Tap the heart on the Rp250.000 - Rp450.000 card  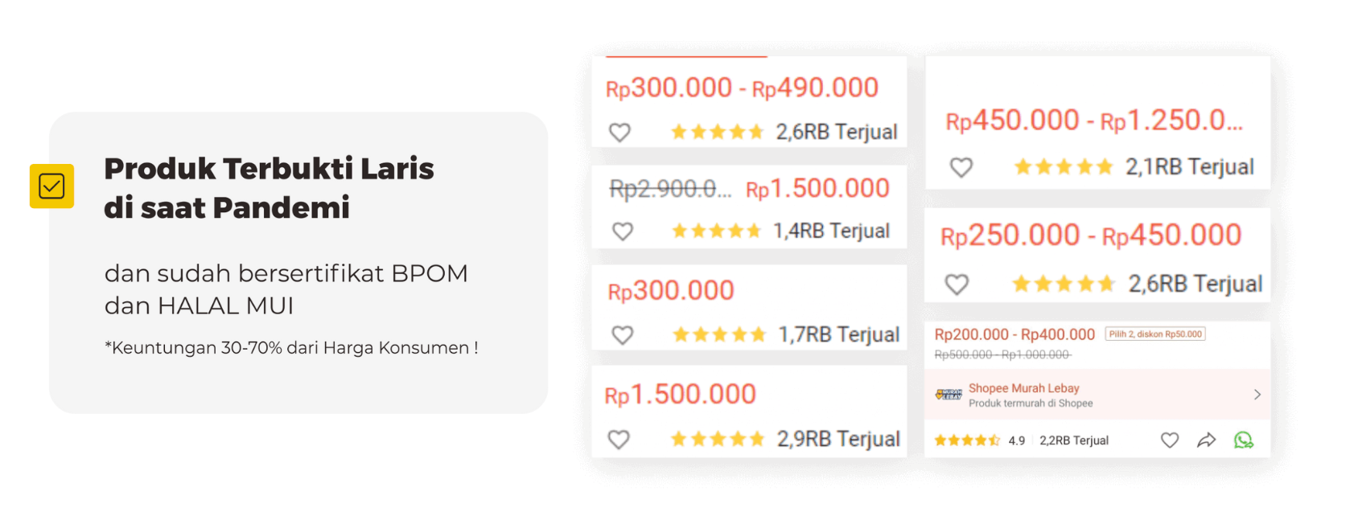957,284
